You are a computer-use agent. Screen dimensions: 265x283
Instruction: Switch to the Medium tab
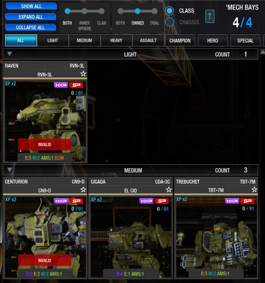(85, 40)
